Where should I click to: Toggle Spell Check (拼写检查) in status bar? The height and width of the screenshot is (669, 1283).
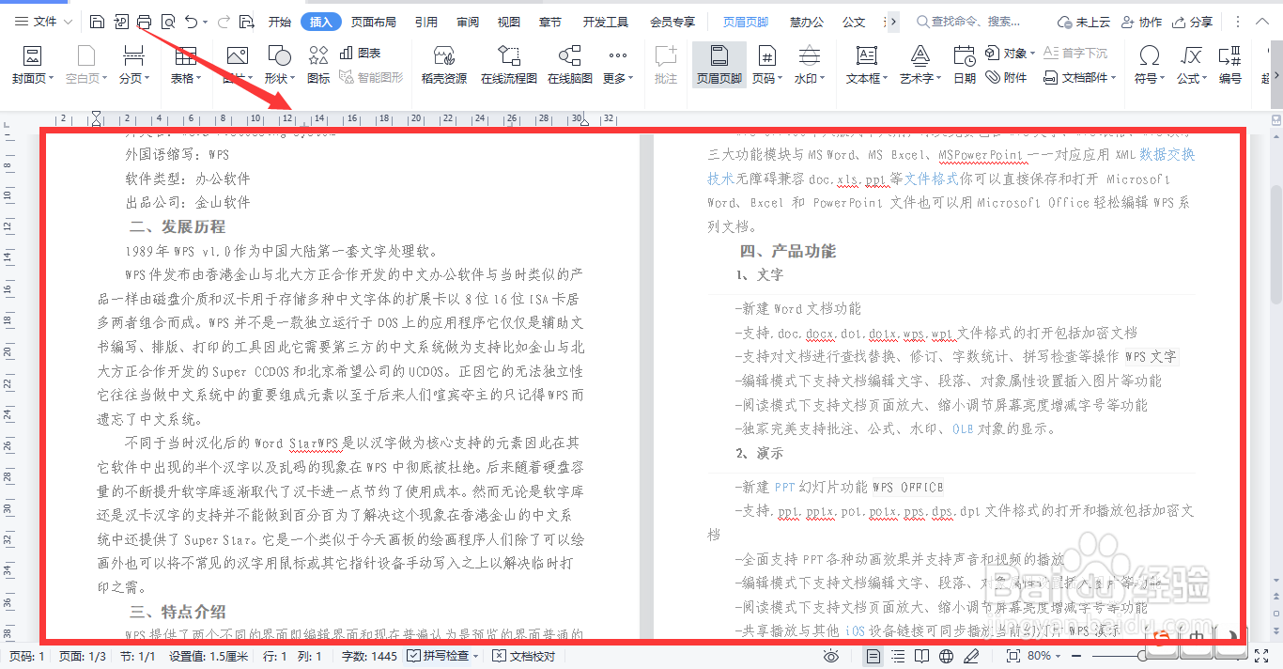442,656
